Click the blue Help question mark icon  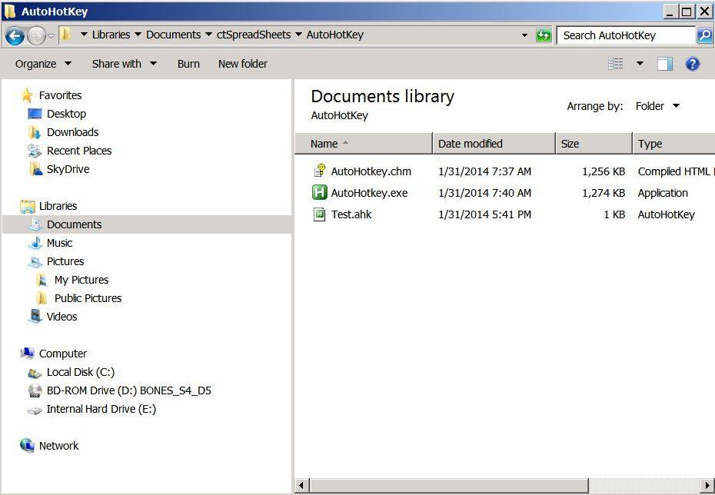point(692,64)
